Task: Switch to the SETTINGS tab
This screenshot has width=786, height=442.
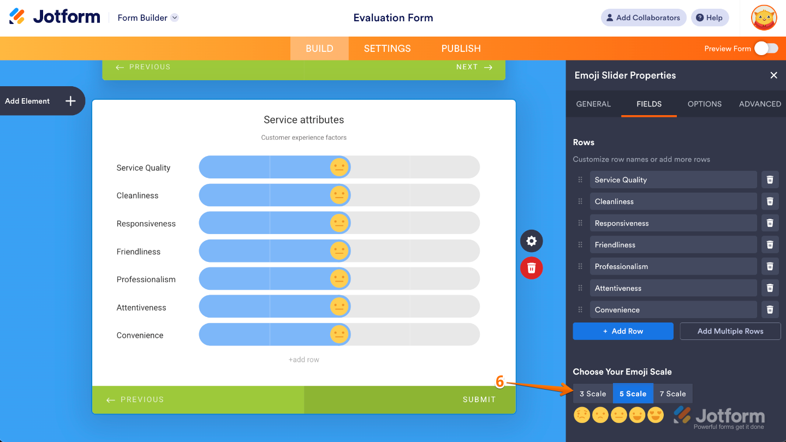Action: (x=387, y=48)
